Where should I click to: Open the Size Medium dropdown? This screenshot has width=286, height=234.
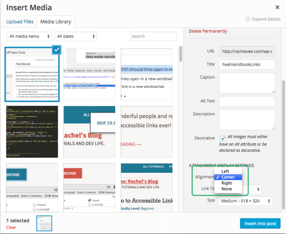pyautogui.click(x=245, y=201)
